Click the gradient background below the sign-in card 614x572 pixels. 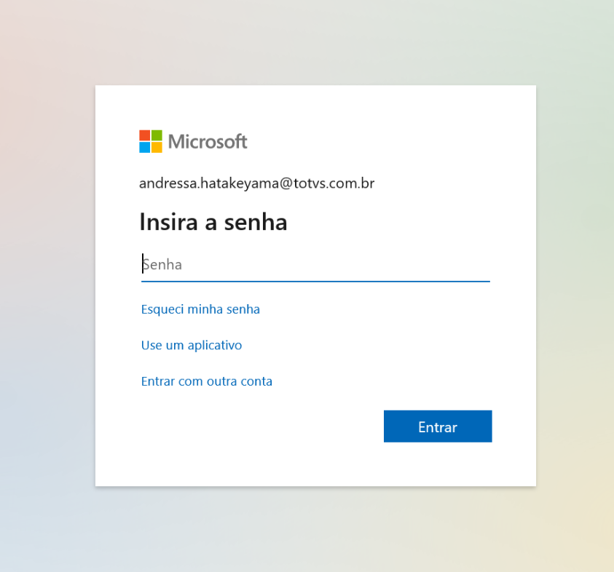point(313,530)
